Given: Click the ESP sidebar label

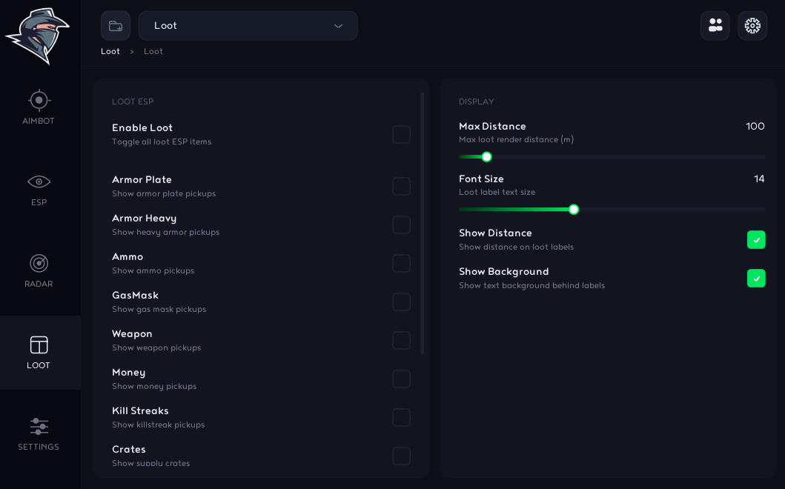Looking at the screenshot, I should pos(39,202).
